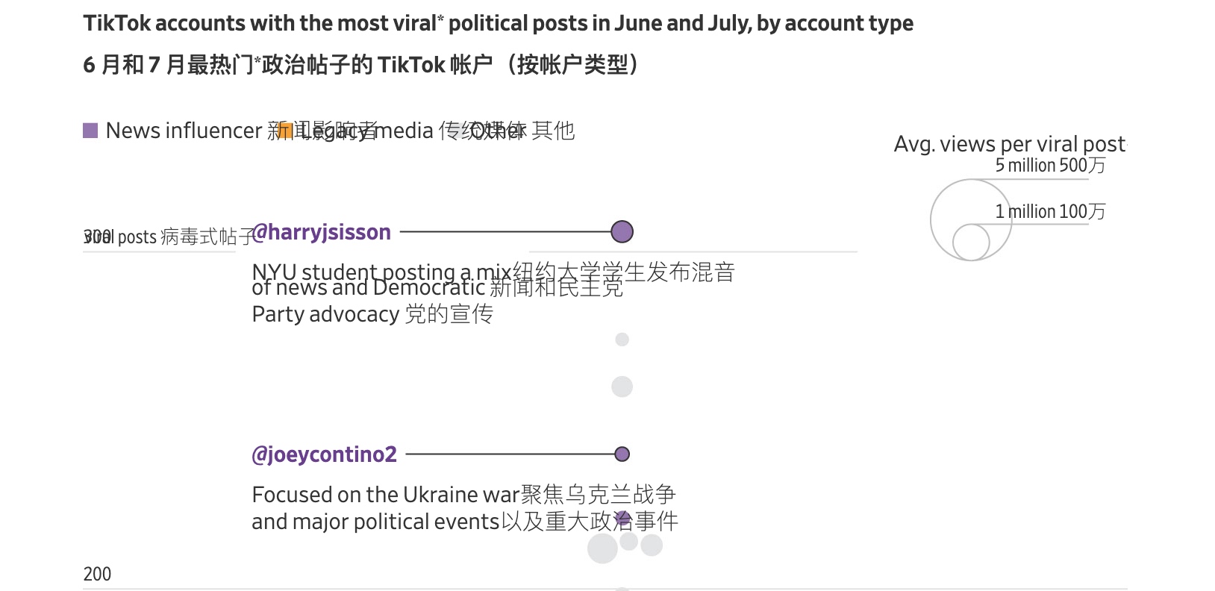The height and width of the screenshot is (591, 1215).
Task: Click the purple bubble for @joeycontino2
Action: 622,454
